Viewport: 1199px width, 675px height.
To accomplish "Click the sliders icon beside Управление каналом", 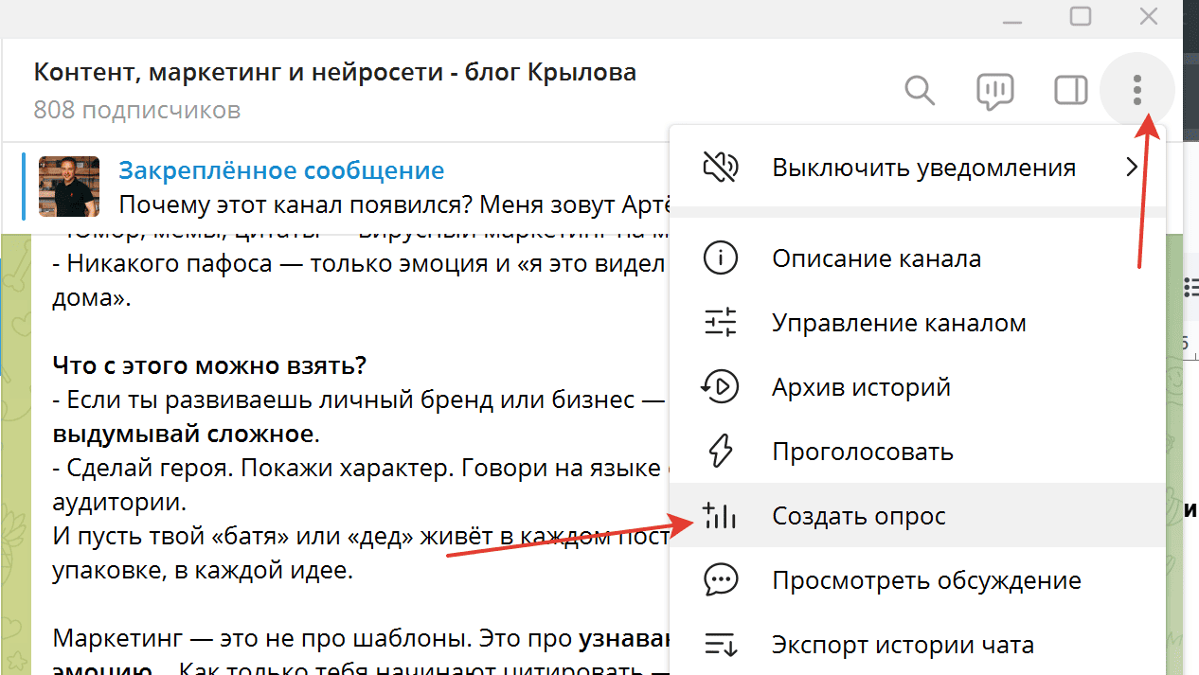I will (x=720, y=323).
